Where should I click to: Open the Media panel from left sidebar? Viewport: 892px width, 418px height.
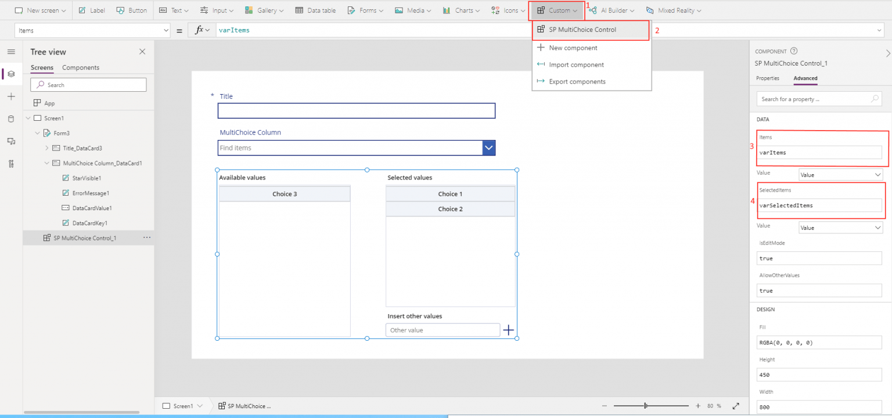(10, 141)
